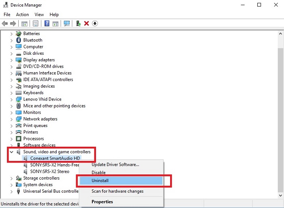Image resolution: width=284 pixels, height=208 pixels.
Task: Open the File menu
Action: click(x=7, y=15)
